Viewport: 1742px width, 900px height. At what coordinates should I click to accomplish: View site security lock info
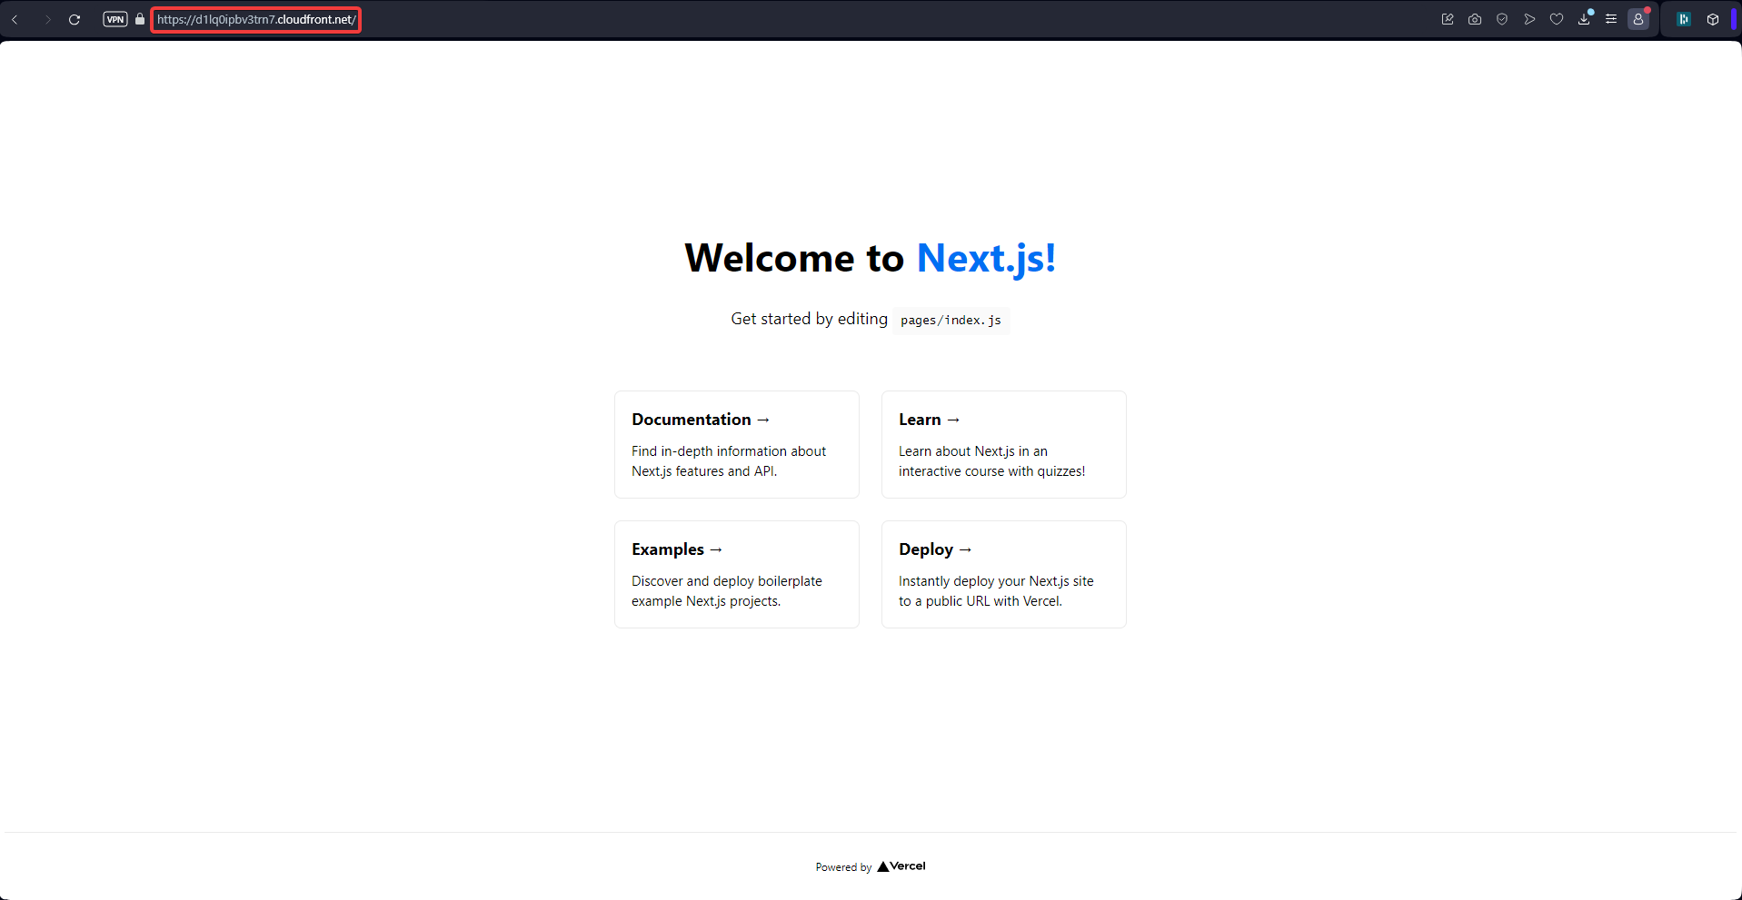(140, 19)
